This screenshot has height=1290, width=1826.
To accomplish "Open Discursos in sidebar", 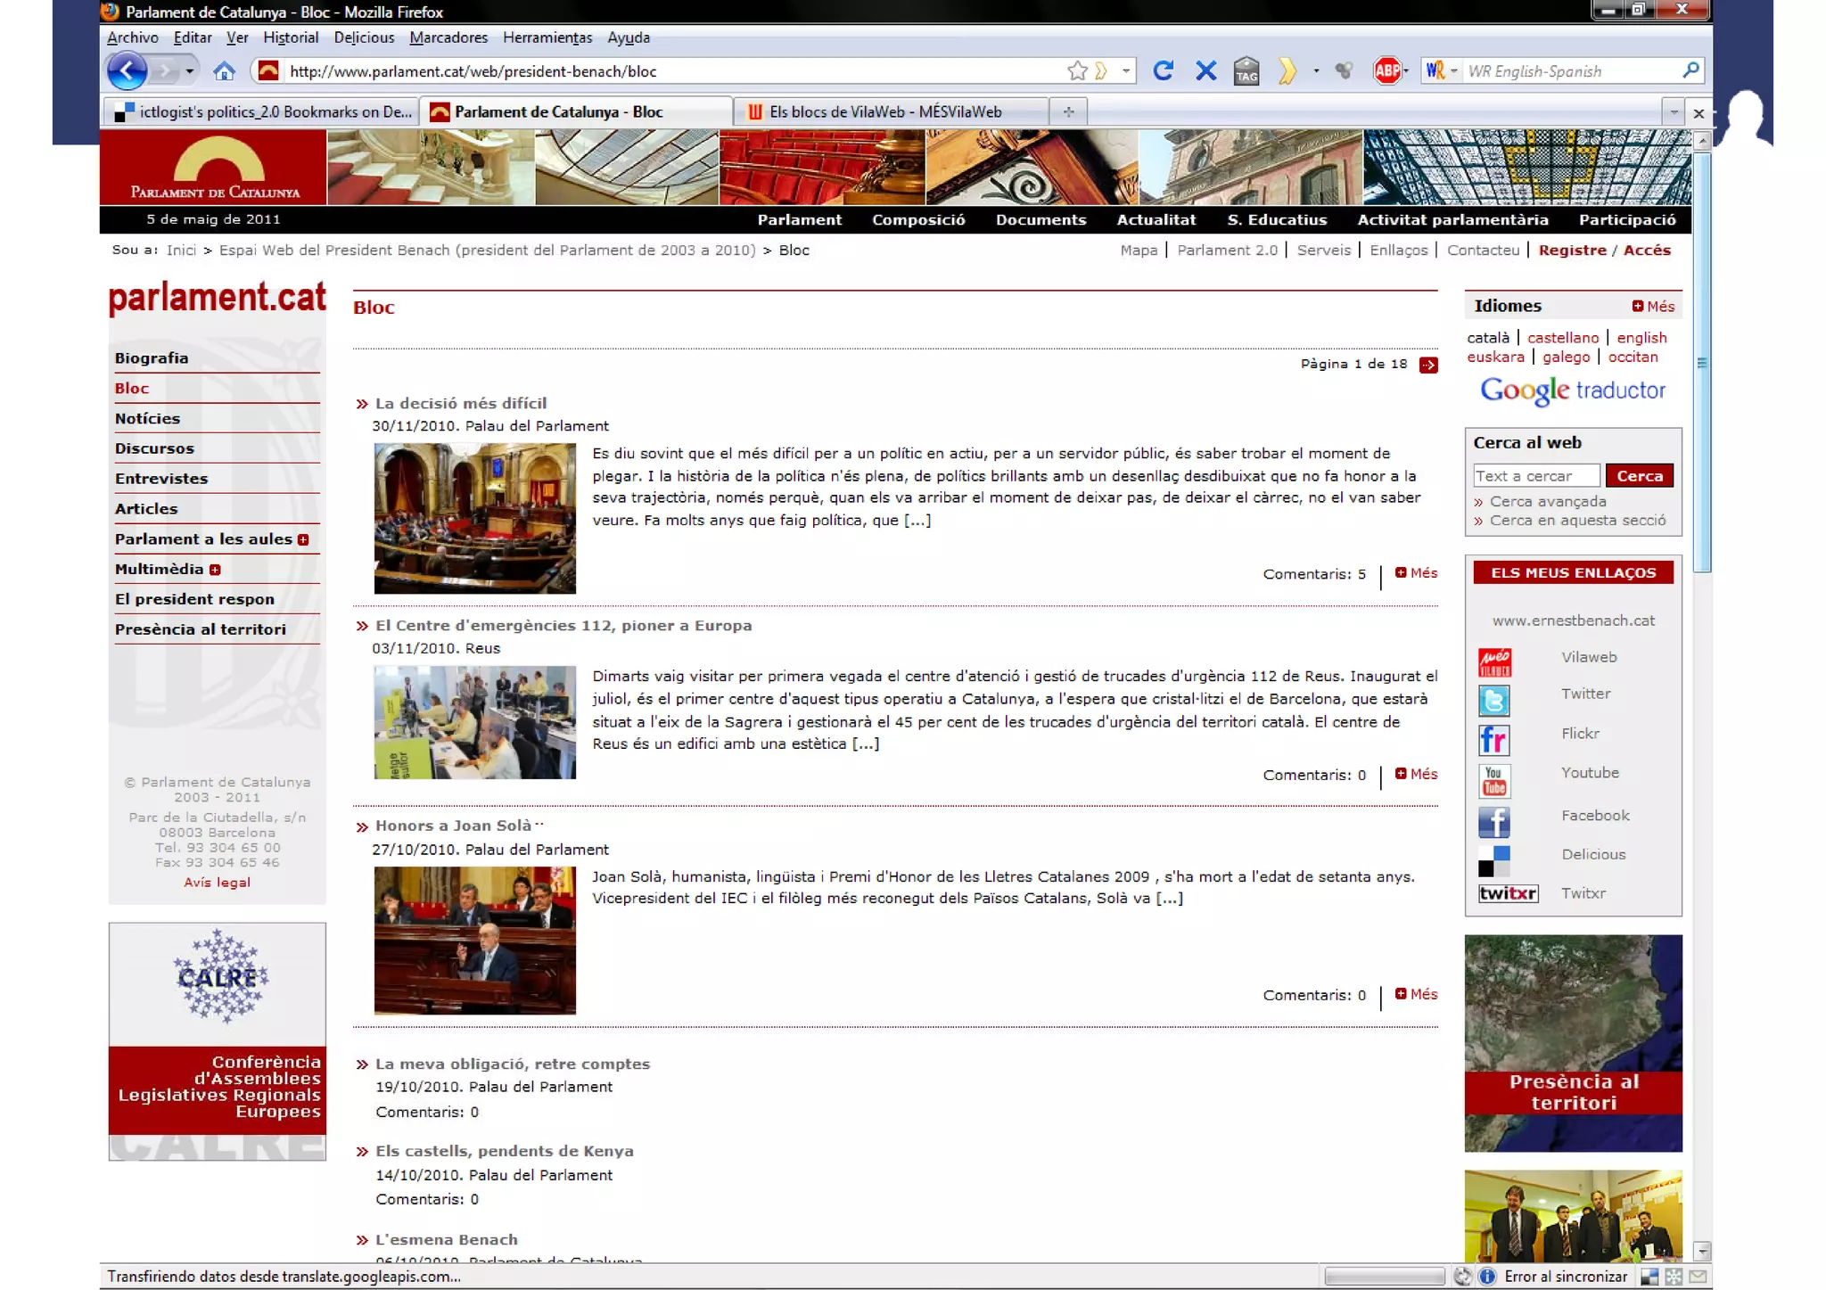I will [154, 448].
